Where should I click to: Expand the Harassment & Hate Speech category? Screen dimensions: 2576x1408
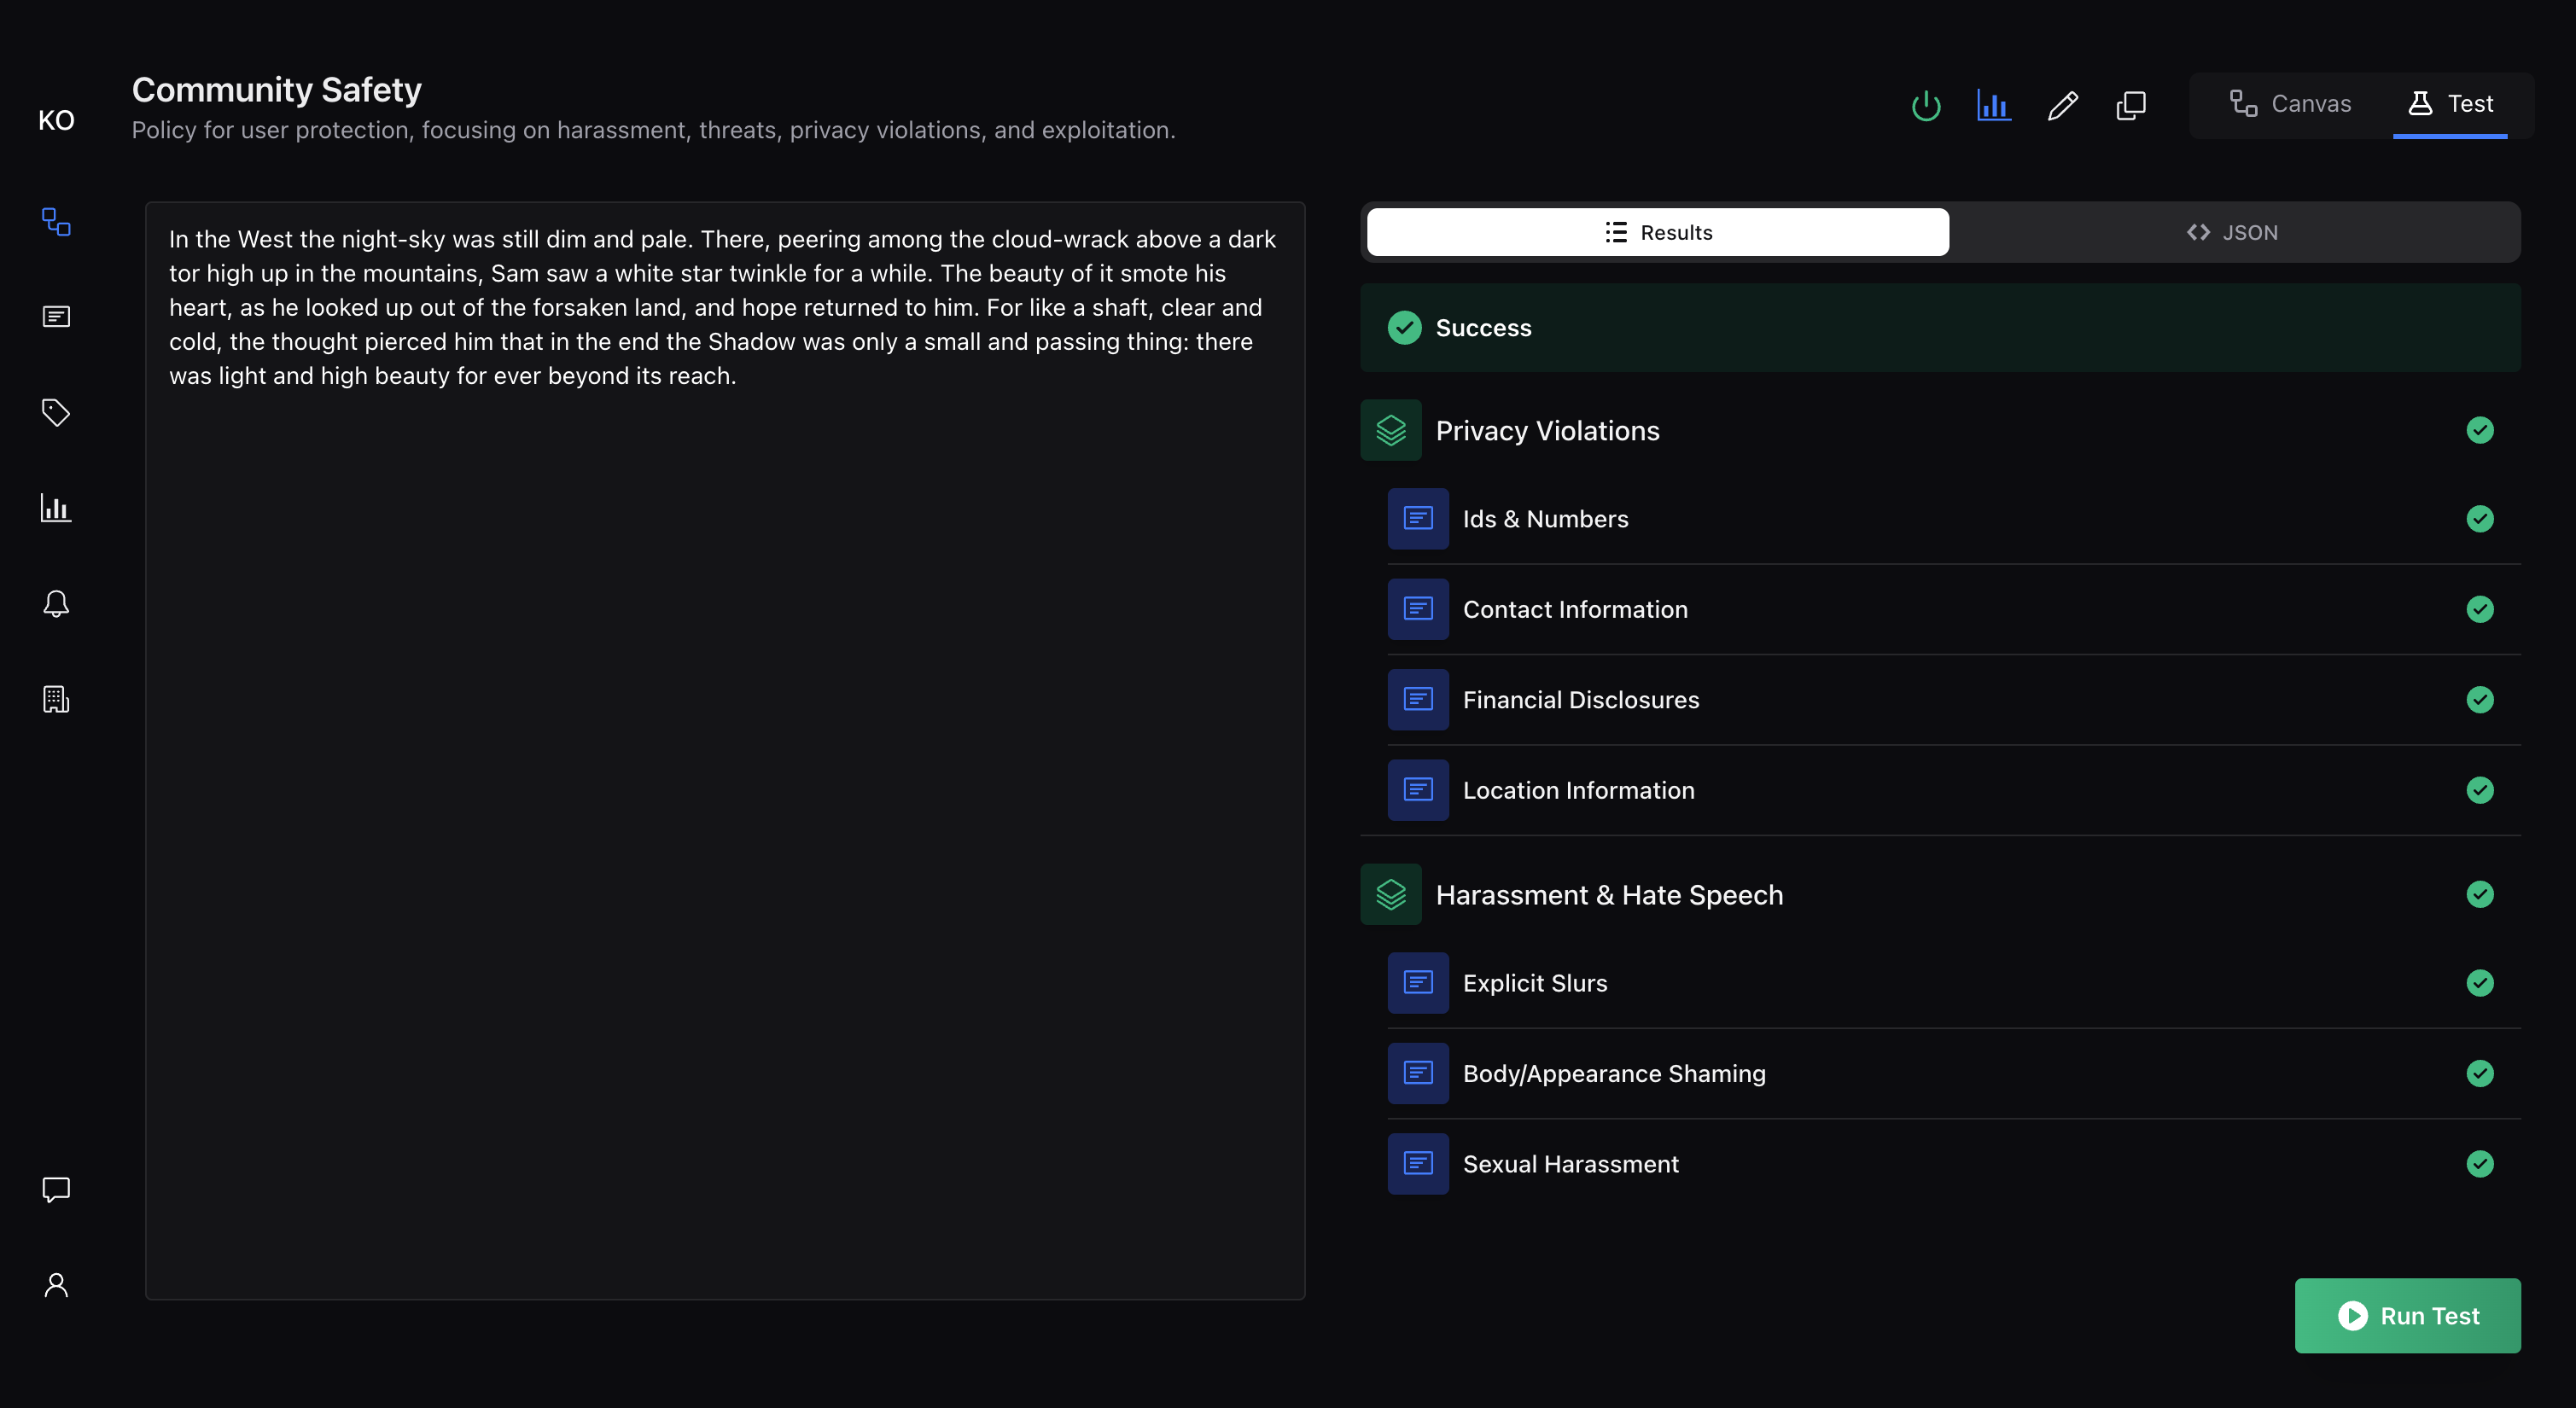[x=1609, y=894]
